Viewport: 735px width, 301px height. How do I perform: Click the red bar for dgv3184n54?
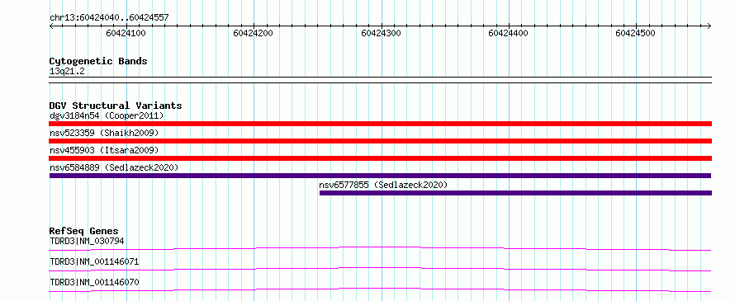[380, 124]
